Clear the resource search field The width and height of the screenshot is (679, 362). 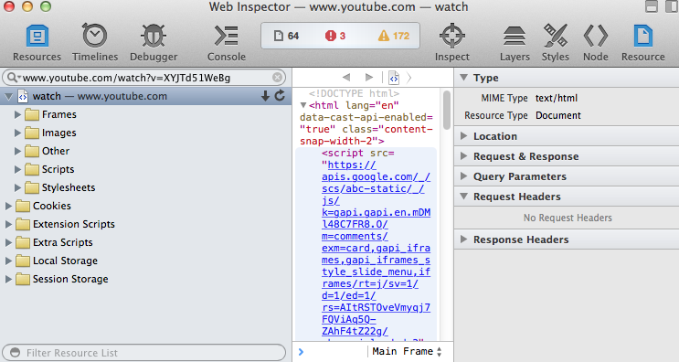point(277,78)
